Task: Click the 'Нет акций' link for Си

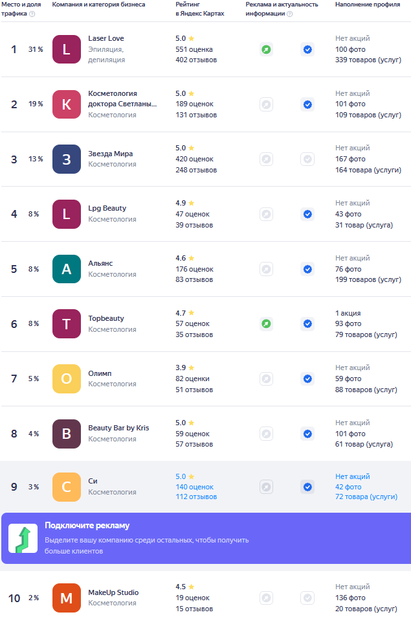Action: pos(352,476)
